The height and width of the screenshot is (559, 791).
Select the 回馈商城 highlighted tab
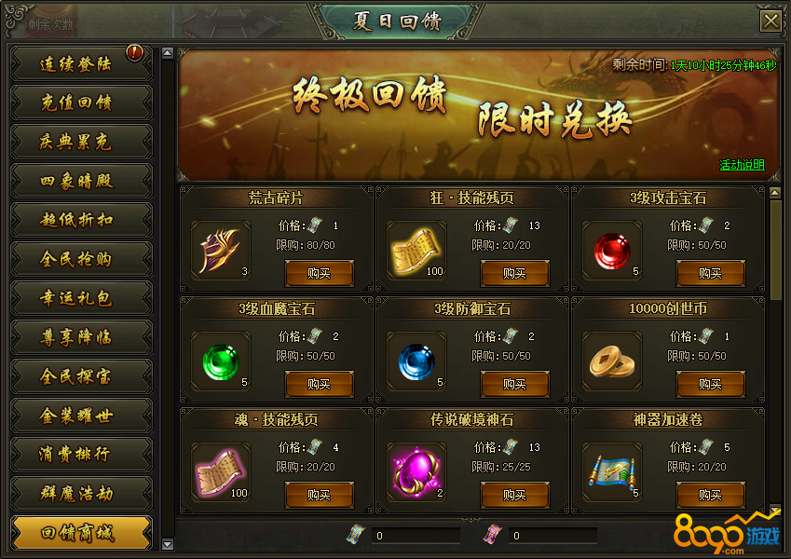pyautogui.click(x=81, y=533)
